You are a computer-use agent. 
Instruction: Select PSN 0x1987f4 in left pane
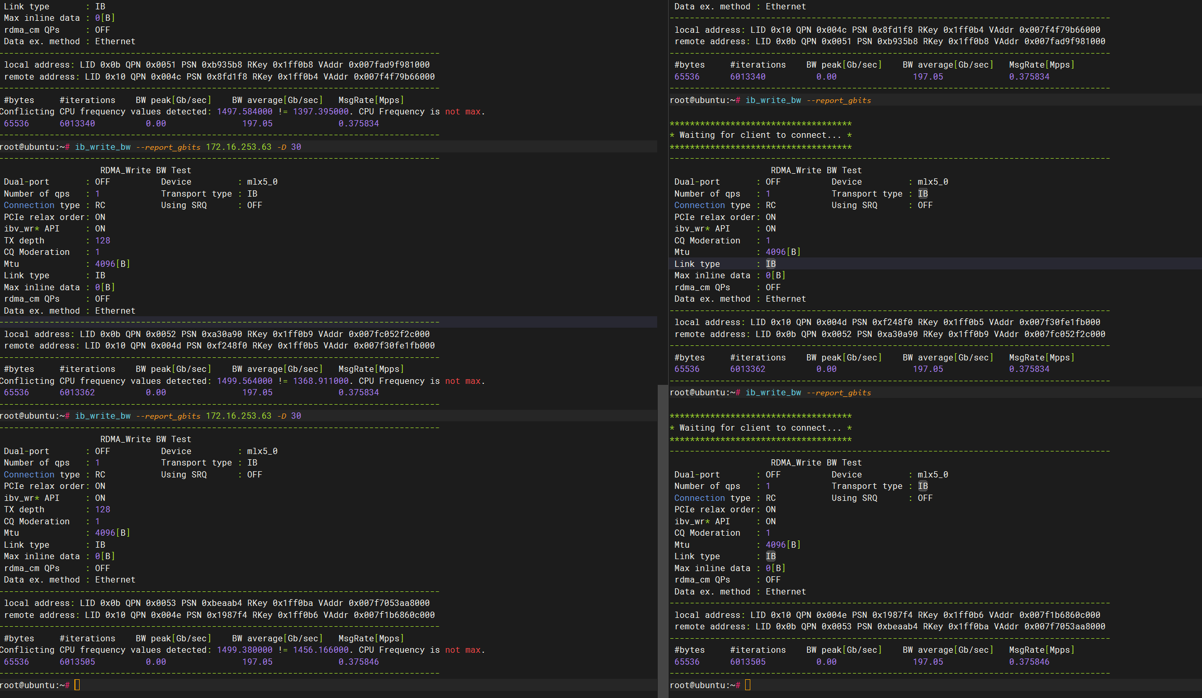[227, 615]
